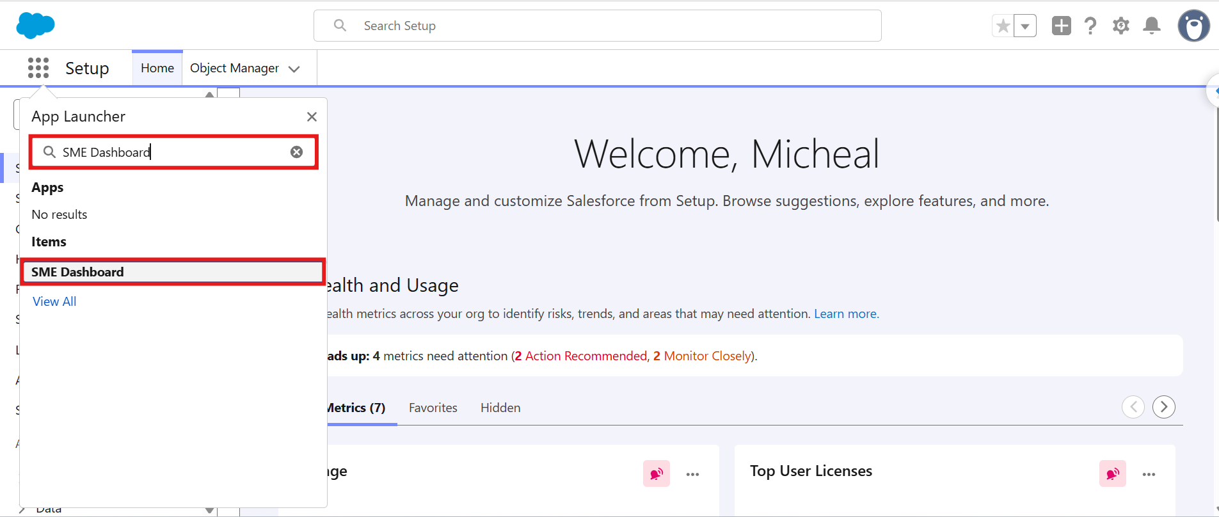The width and height of the screenshot is (1219, 517).
Task: Click the Search Setup field
Action: click(x=598, y=26)
